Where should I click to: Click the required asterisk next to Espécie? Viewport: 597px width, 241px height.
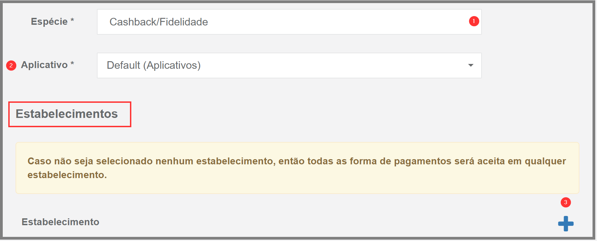[72, 21]
